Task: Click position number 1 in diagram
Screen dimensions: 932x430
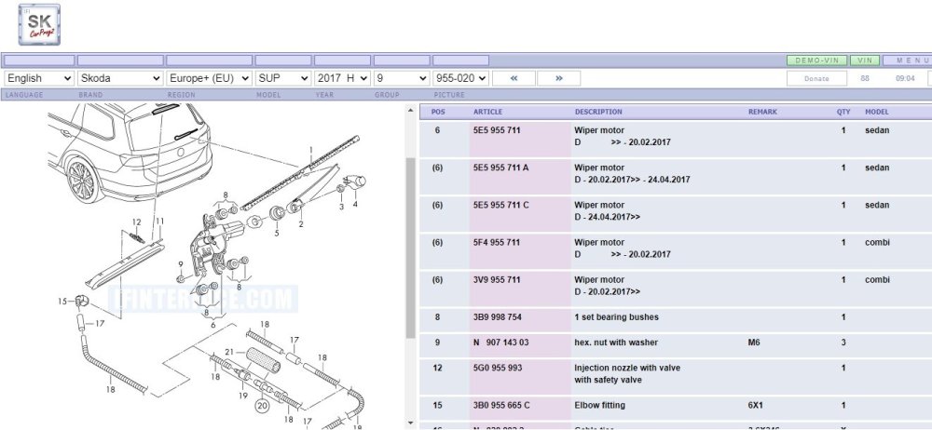Action: coord(311,149)
